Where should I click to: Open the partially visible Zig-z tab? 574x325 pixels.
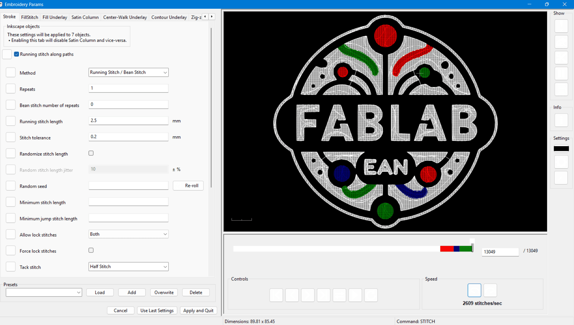[196, 17]
